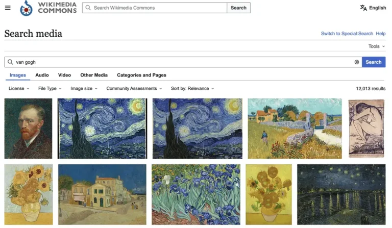Open the Image size filter
Image resolution: width=392 pixels, height=228 pixels.
point(84,88)
